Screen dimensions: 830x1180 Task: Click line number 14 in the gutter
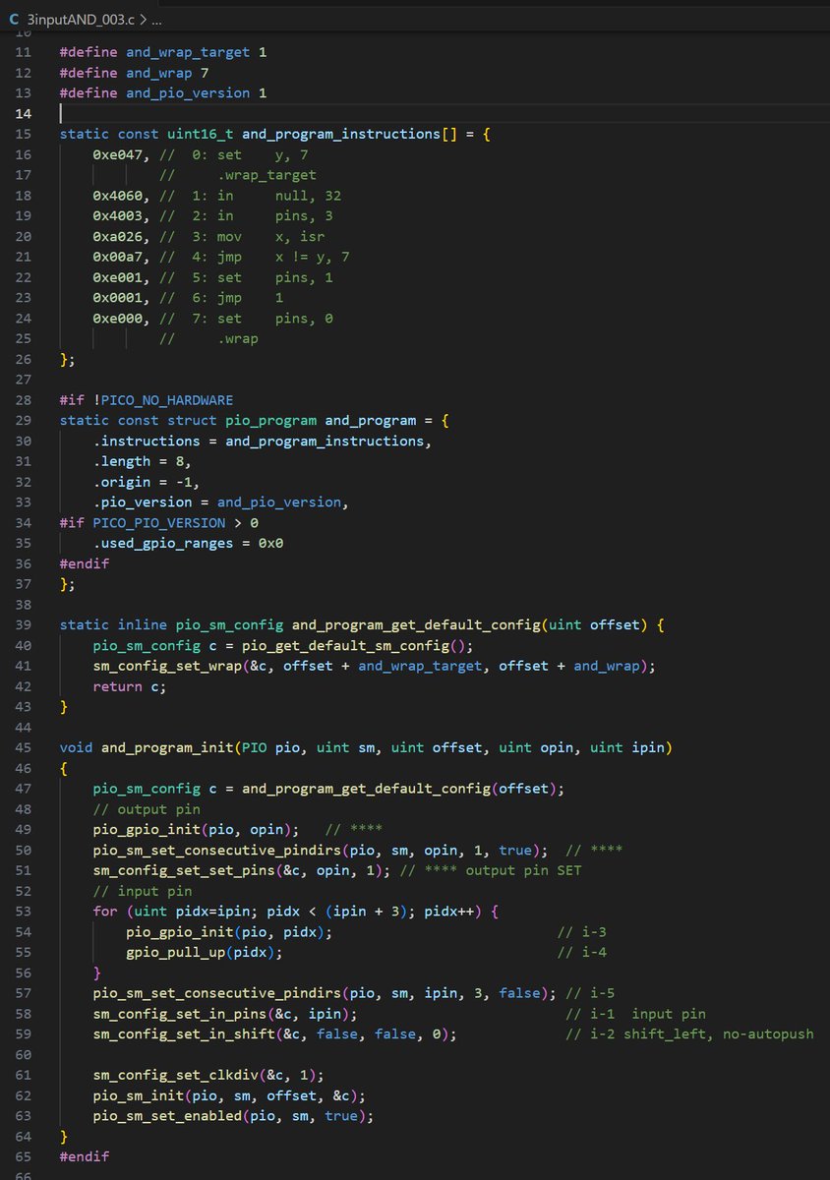pyautogui.click(x=24, y=113)
